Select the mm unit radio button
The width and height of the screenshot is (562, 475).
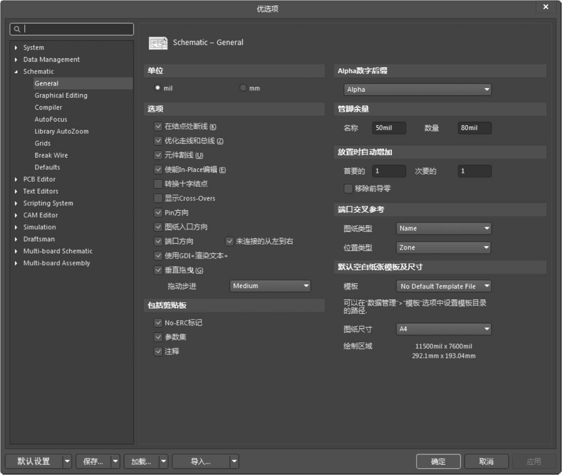point(243,88)
